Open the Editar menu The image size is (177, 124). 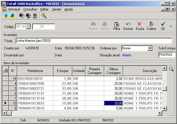pyautogui.click(x=44, y=9)
